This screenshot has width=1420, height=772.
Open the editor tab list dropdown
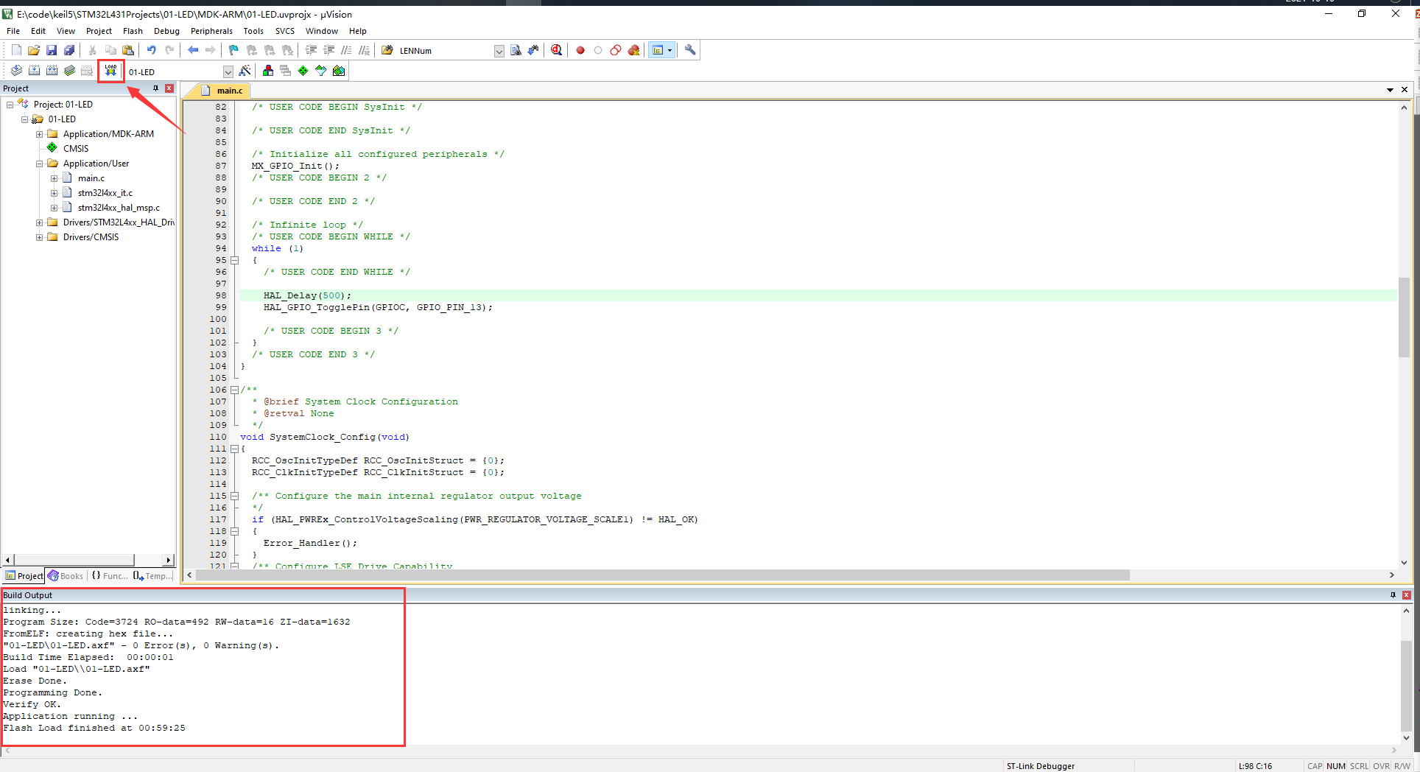(1390, 90)
